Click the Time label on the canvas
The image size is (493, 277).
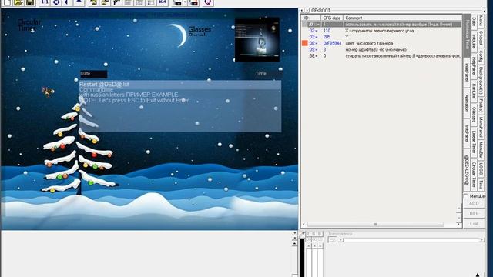(260, 74)
